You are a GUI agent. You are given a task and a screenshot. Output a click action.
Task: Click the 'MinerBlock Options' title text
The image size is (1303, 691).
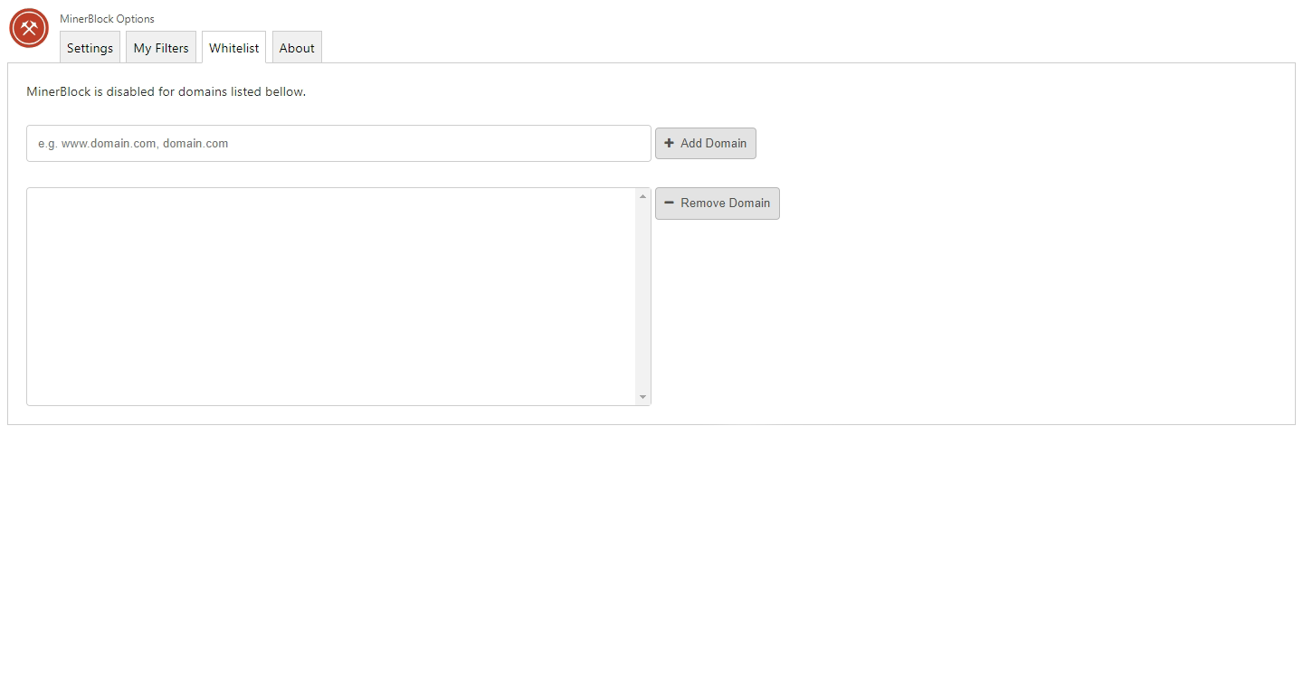tap(107, 18)
